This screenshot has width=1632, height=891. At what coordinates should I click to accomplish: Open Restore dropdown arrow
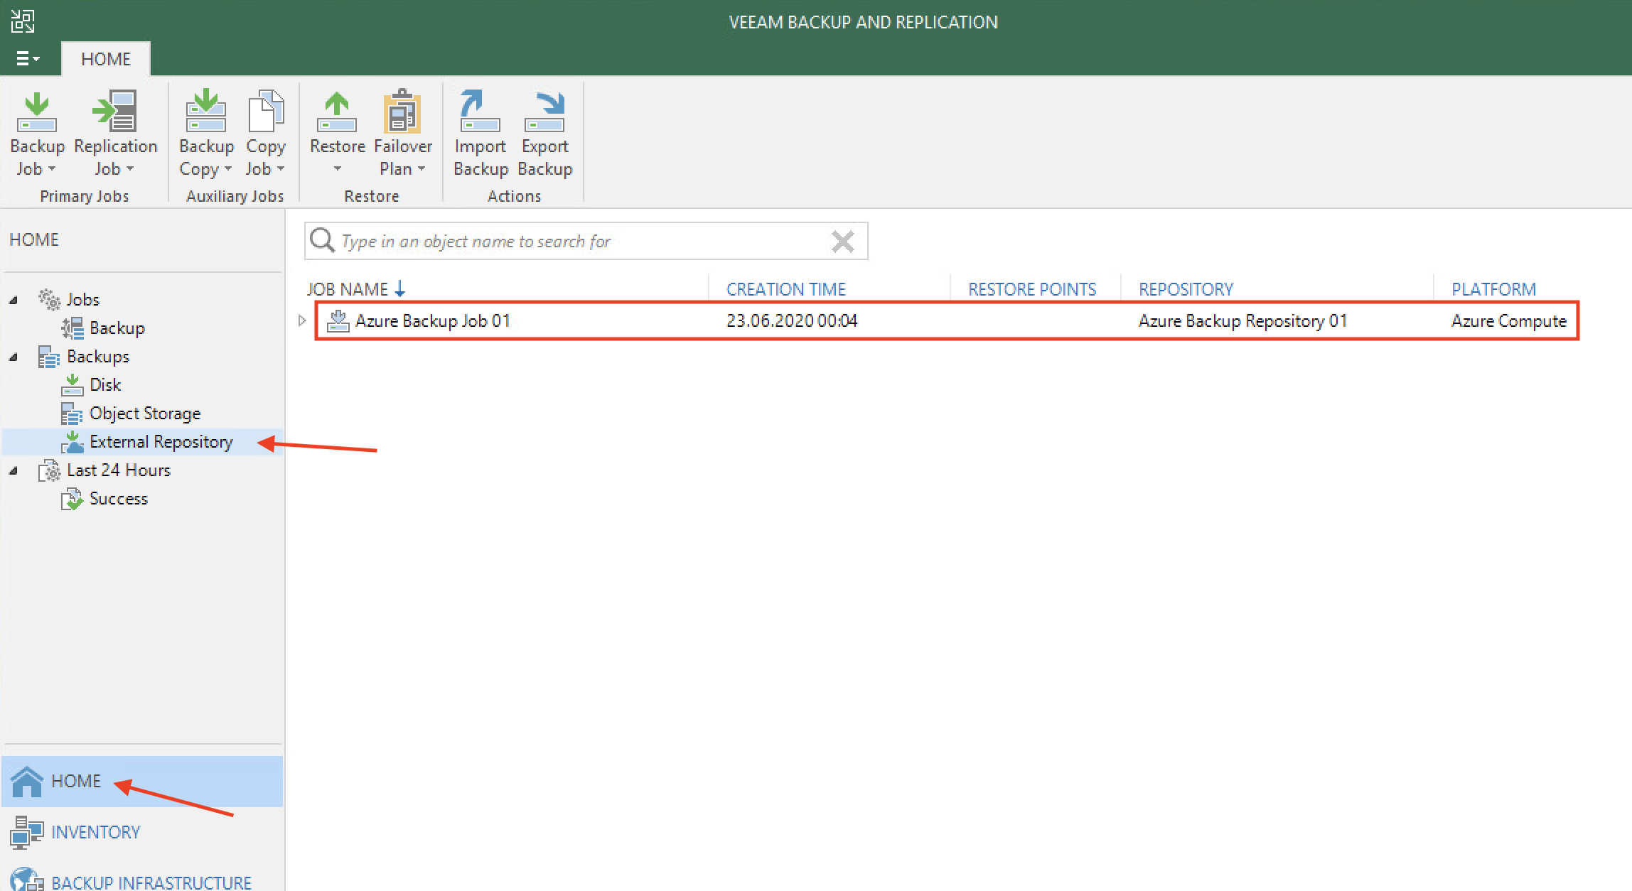[338, 169]
